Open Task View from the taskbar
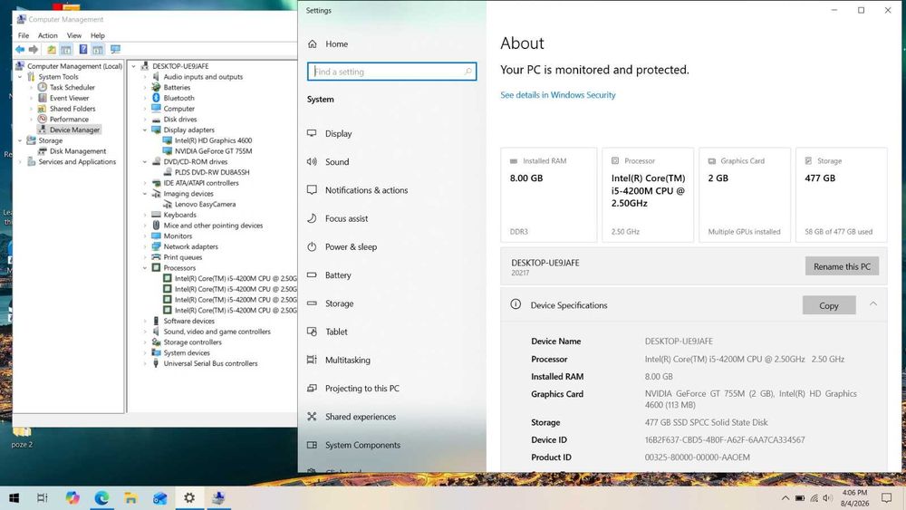Viewport: 906px width, 510px height. point(43,498)
